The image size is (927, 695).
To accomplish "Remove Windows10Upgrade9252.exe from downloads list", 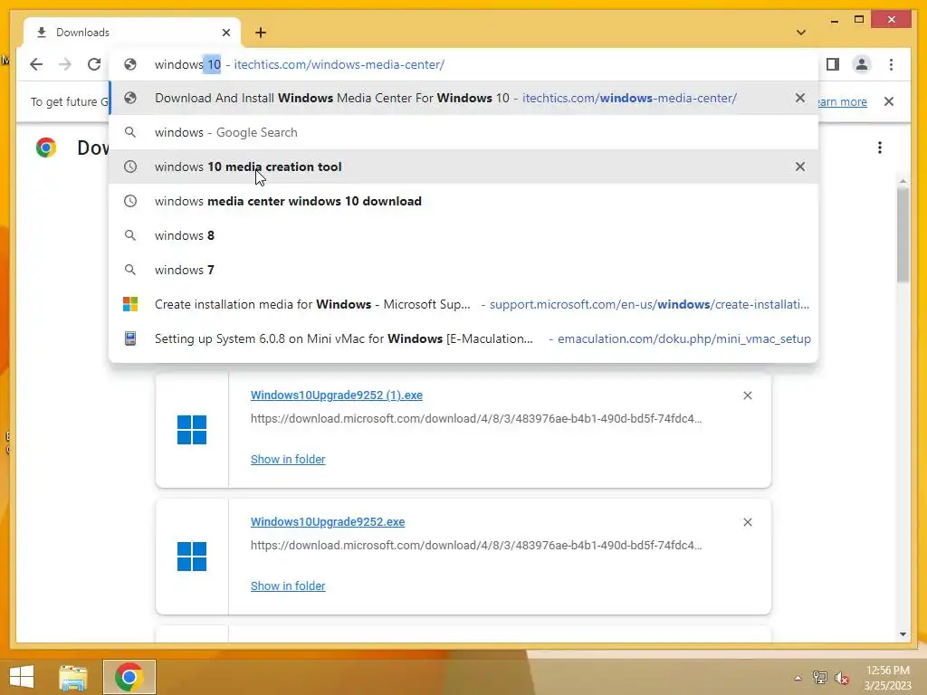I will click(747, 522).
